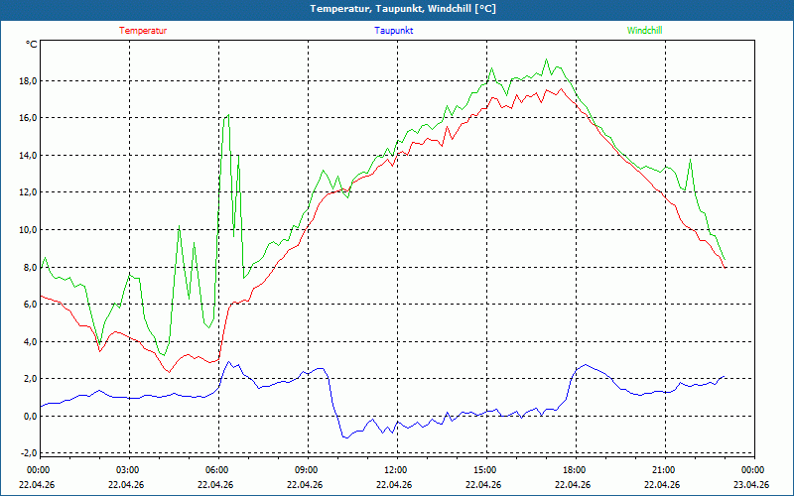Click the 23.04.26 date label

[x=751, y=485]
